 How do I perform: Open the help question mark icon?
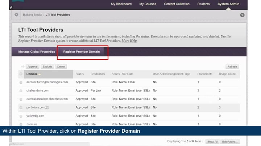tap(242, 15)
